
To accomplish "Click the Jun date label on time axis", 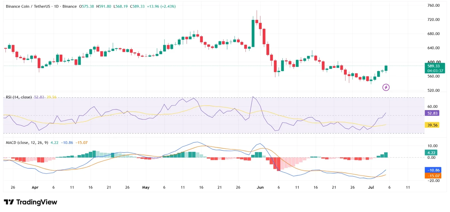I will point(260,187).
